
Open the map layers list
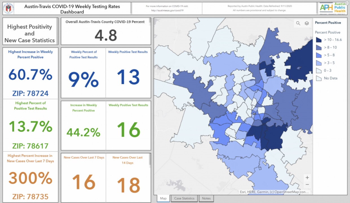tap(307, 23)
